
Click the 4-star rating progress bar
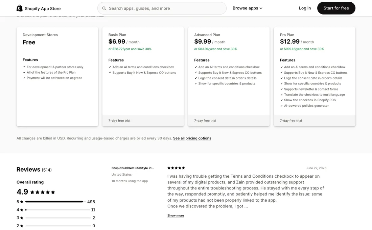(x=58, y=210)
